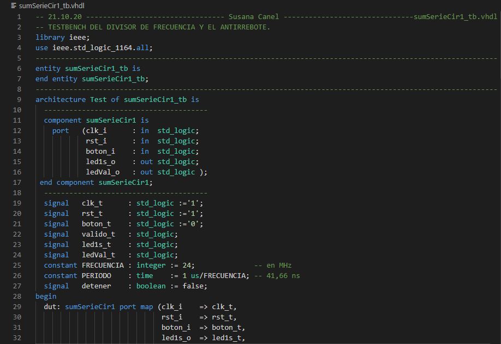Click the 'begin' keyword
Image resolution: width=501 pixels, height=344 pixels.
click(x=46, y=297)
